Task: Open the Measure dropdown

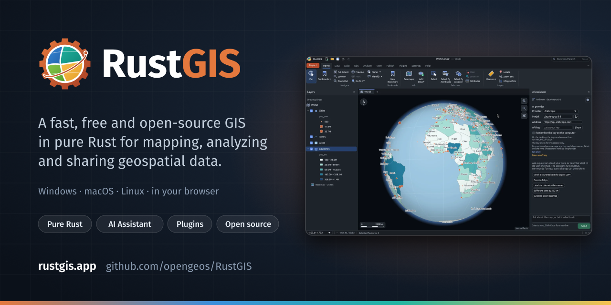Action: tap(491, 76)
